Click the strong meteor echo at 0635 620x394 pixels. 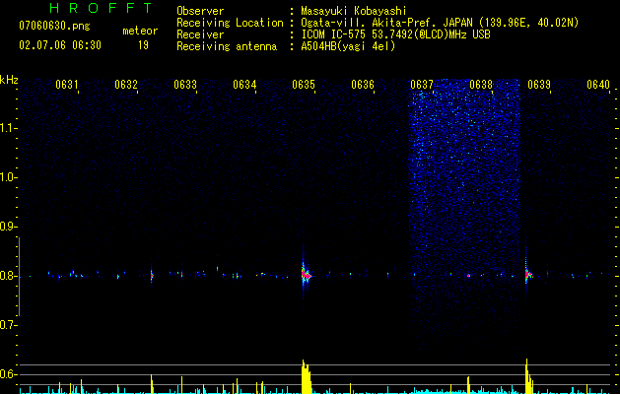tap(305, 274)
